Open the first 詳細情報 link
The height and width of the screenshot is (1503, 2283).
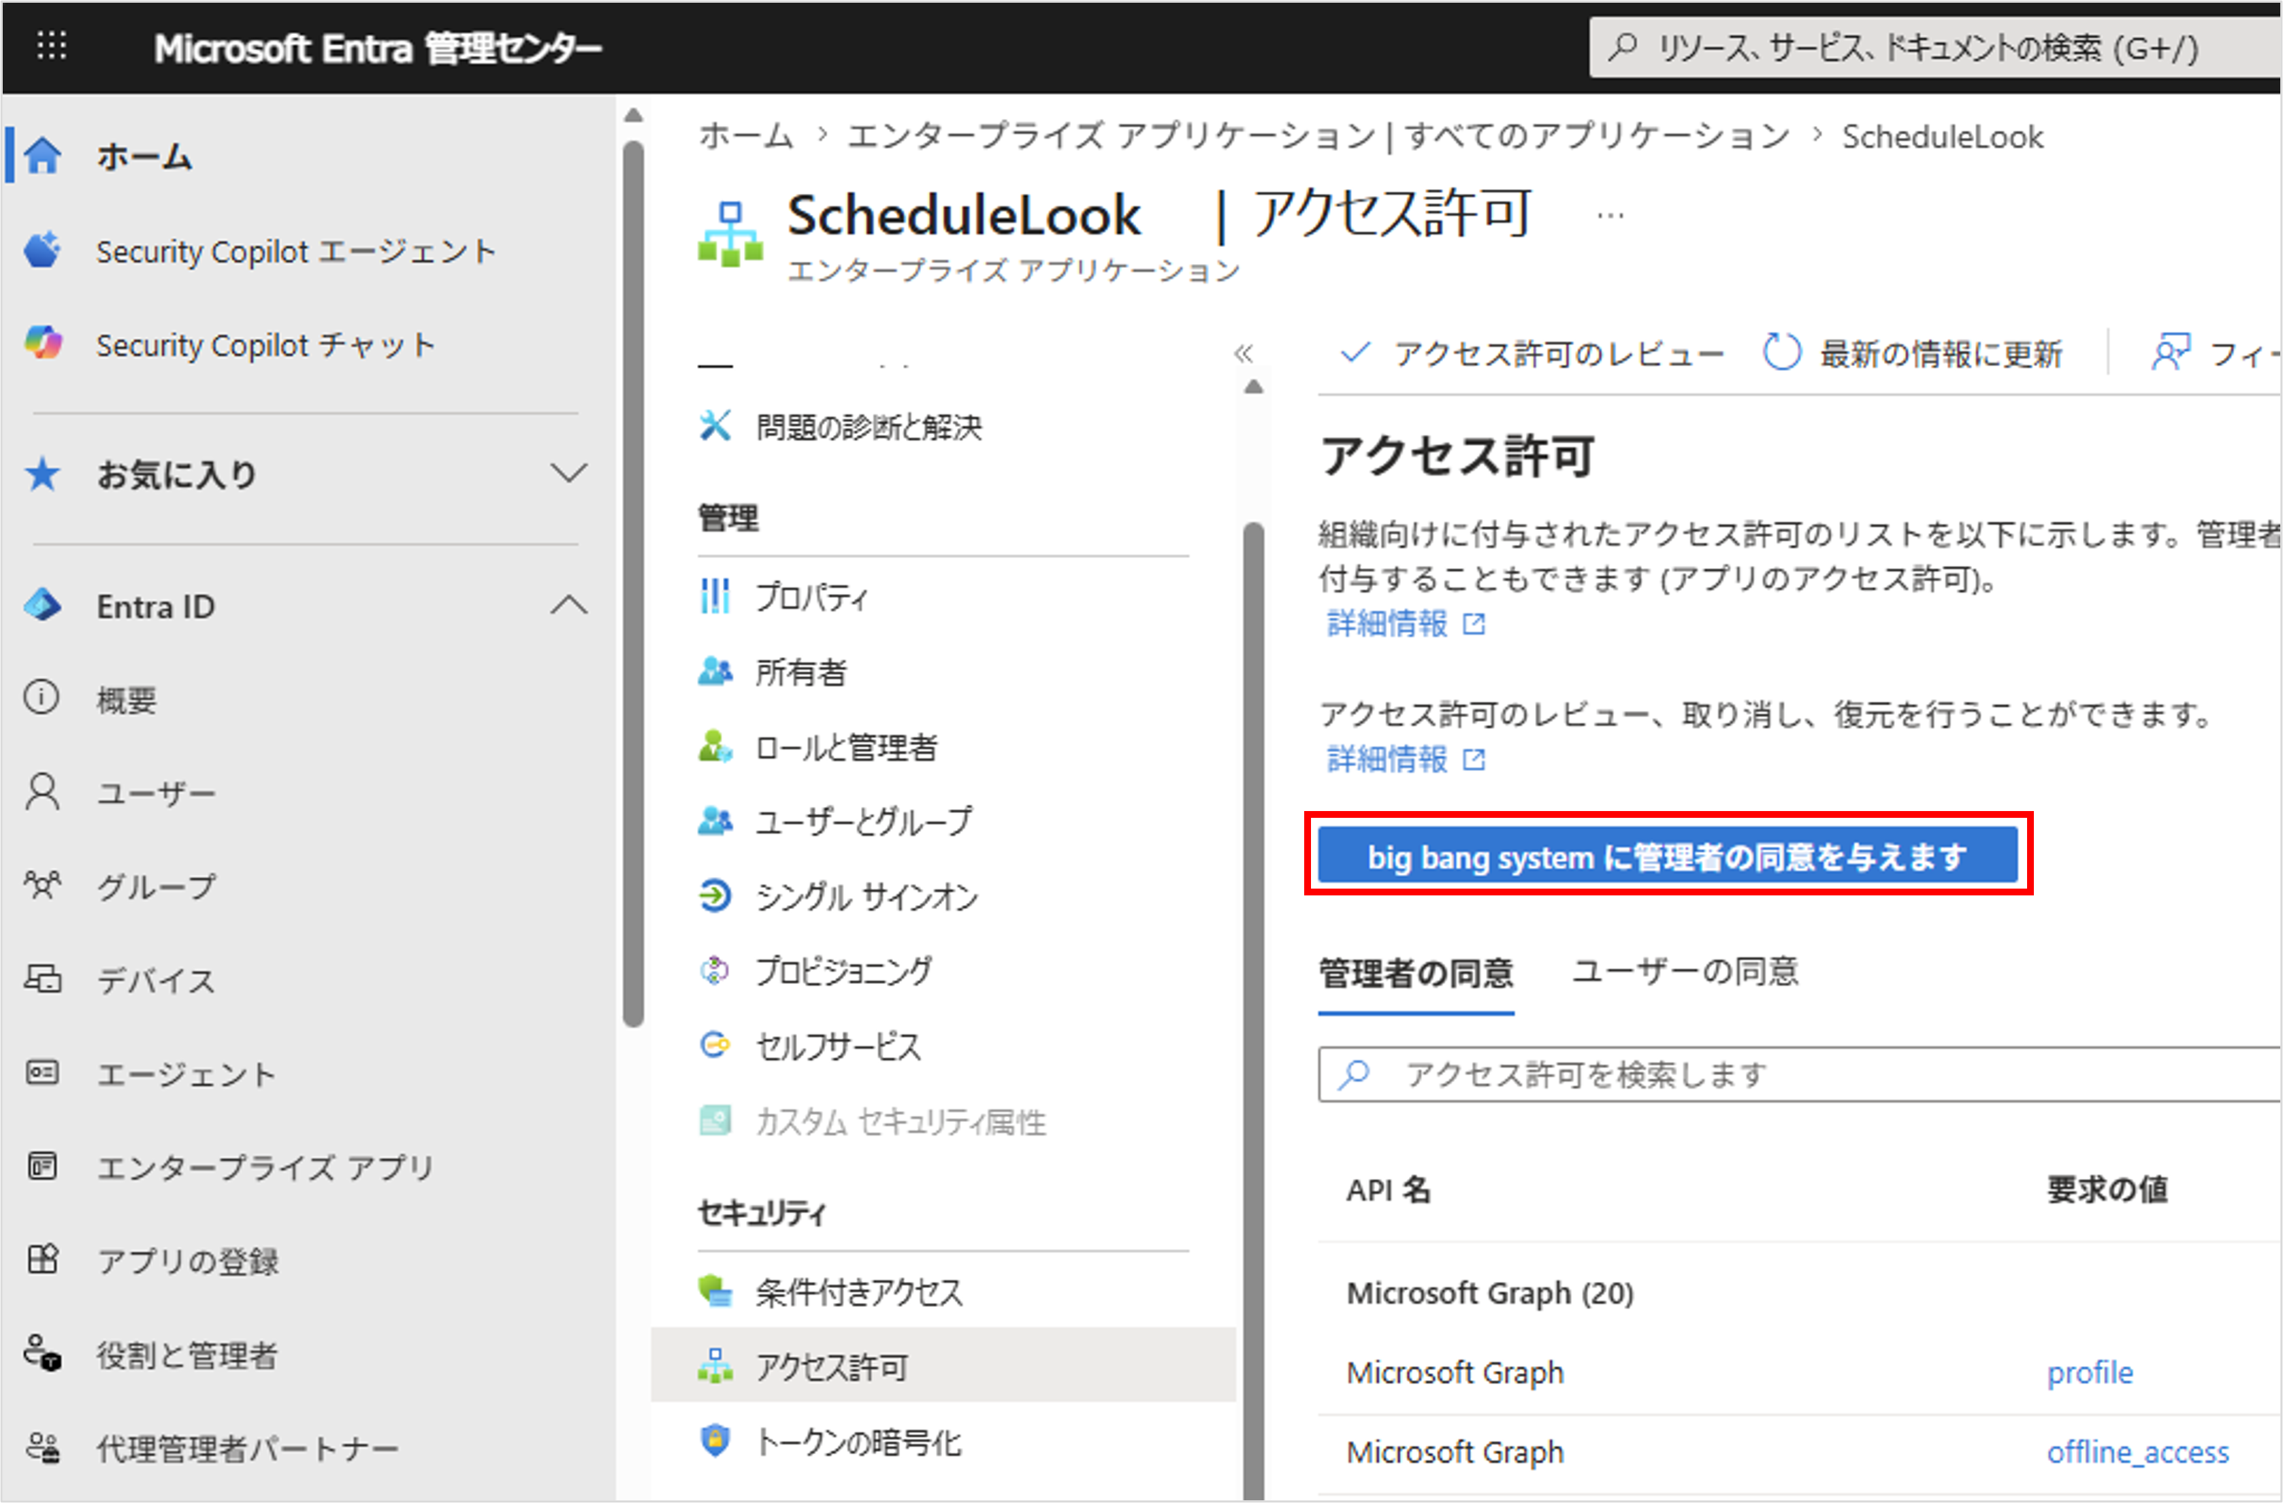point(1406,624)
